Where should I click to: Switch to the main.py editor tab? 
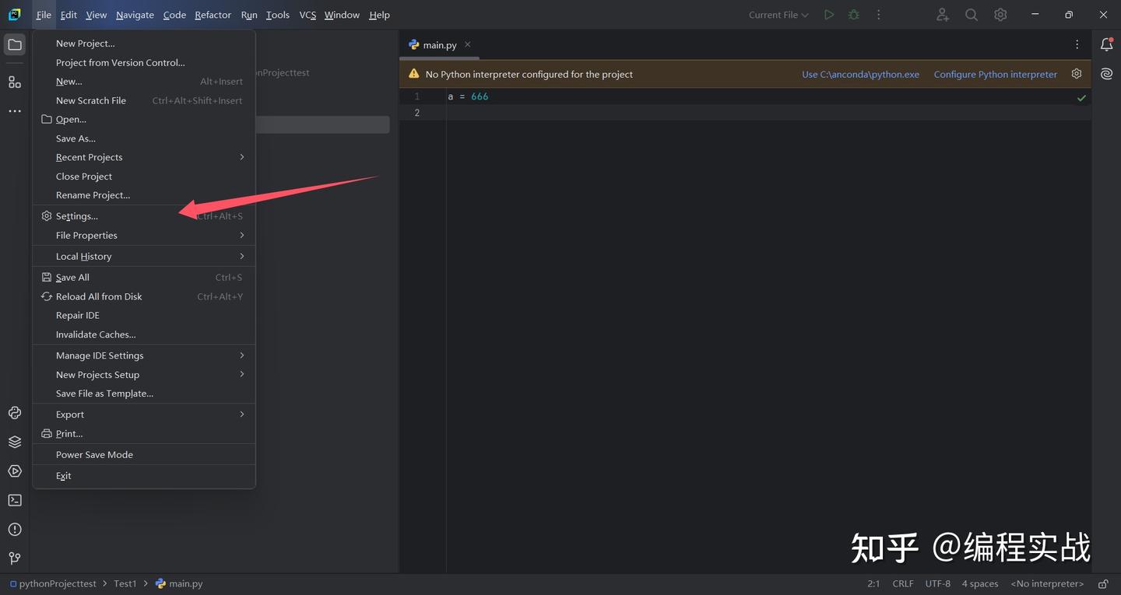coord(440,45)
